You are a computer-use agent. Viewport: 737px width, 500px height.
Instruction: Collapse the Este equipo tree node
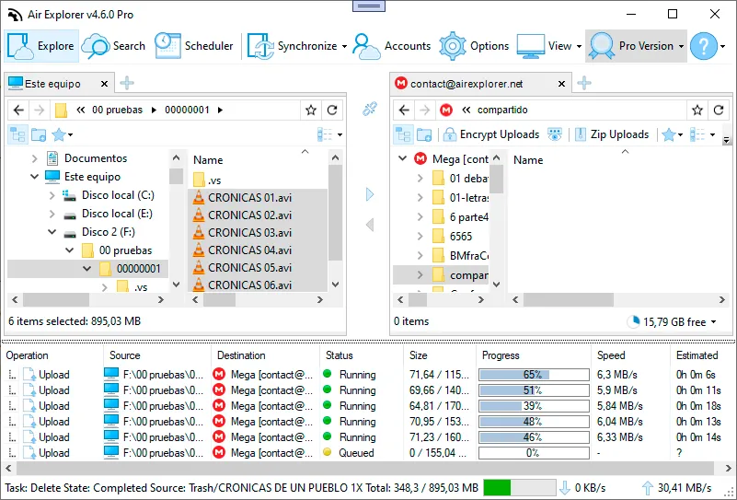34,177
